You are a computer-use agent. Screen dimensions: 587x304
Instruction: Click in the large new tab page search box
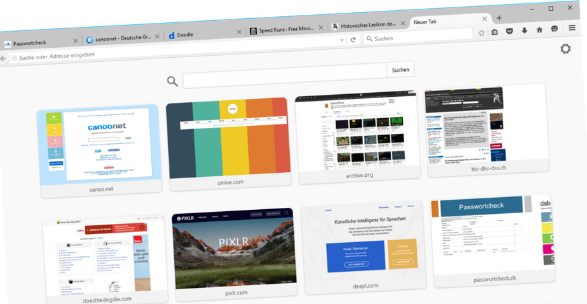tap(285, 75)
